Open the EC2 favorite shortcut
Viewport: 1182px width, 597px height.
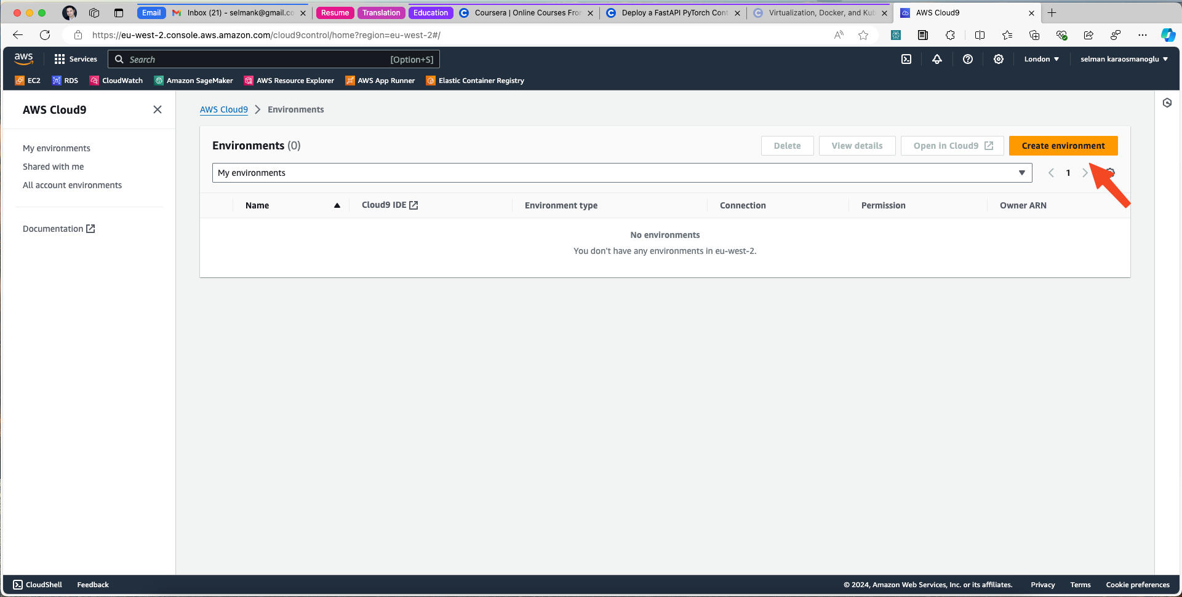tap(28, 81)
